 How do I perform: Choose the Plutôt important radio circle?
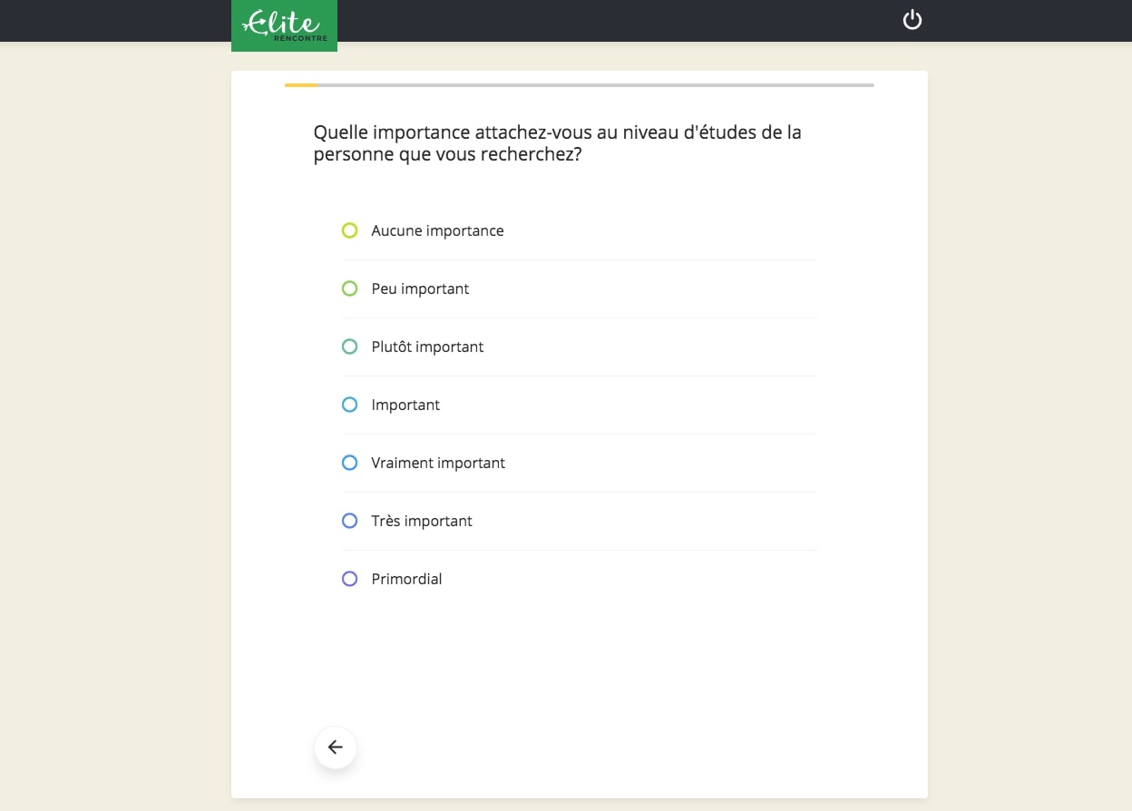pyautogui.click(x=349, y=347)
